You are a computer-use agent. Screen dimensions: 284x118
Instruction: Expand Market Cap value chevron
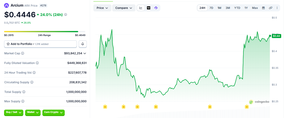(85, 53)
